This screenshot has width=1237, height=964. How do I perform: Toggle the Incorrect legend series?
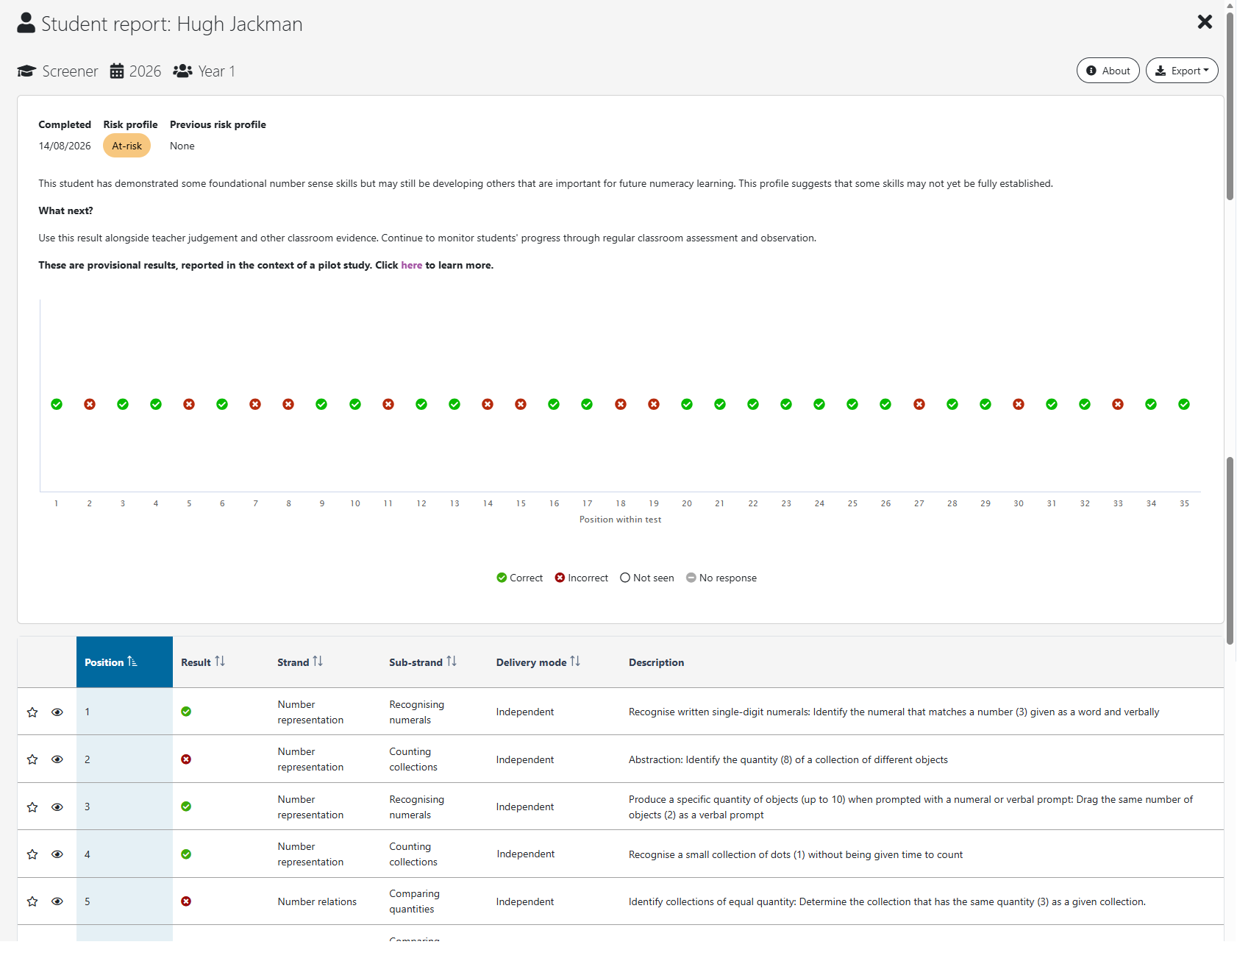point(581,578)
